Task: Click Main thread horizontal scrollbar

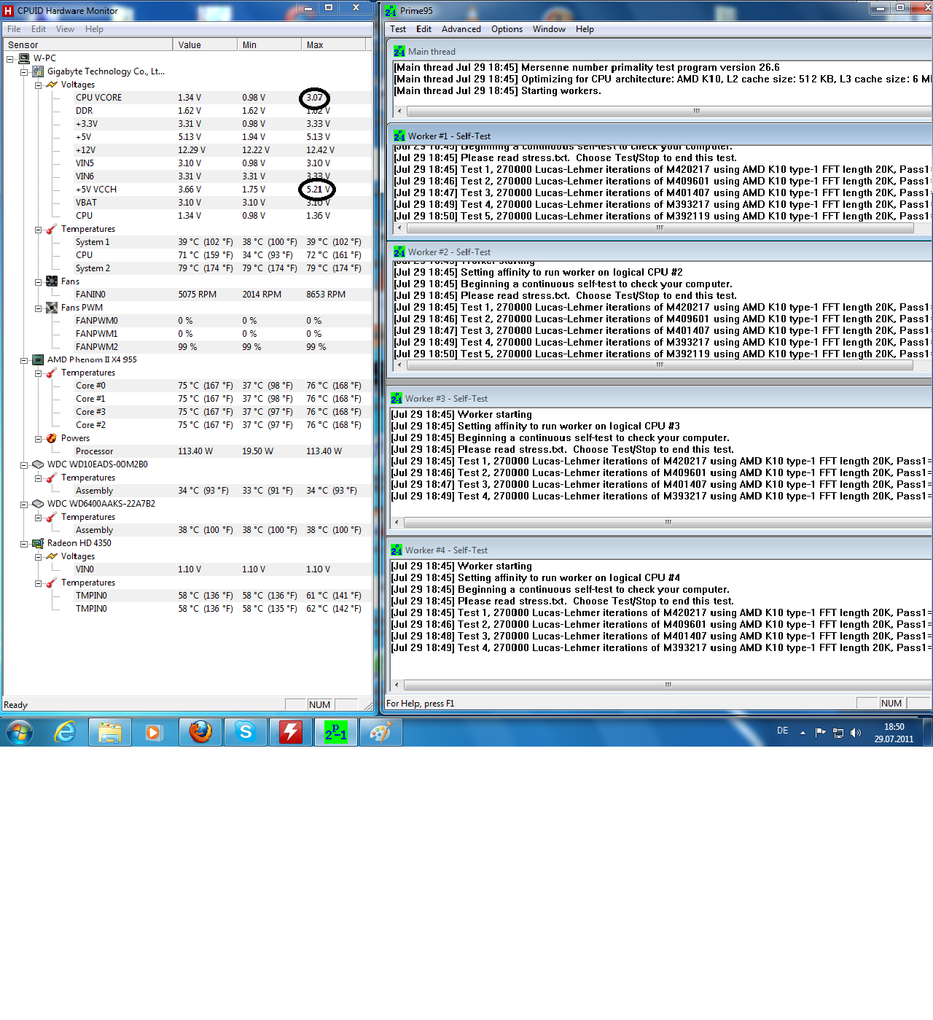Action: 668,112
